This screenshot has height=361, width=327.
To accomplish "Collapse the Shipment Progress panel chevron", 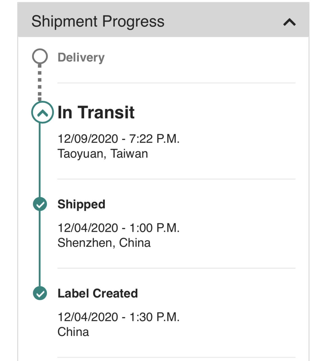I will tap(289, 22).
